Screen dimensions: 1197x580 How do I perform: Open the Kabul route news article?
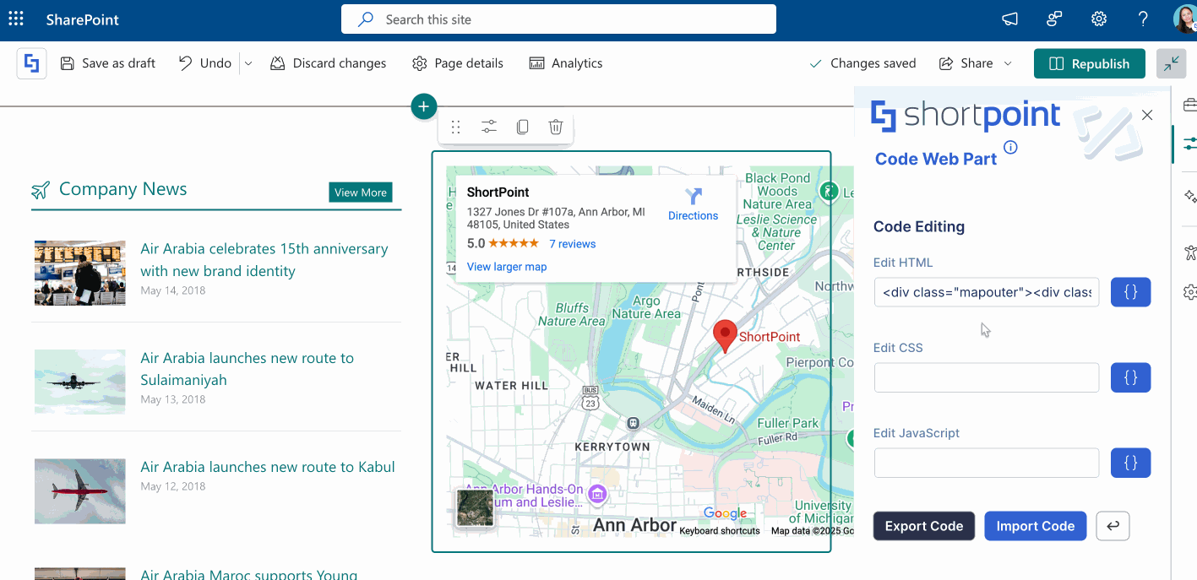[268, 467]
